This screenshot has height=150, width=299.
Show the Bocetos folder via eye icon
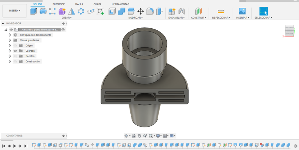tap(15, 56)
